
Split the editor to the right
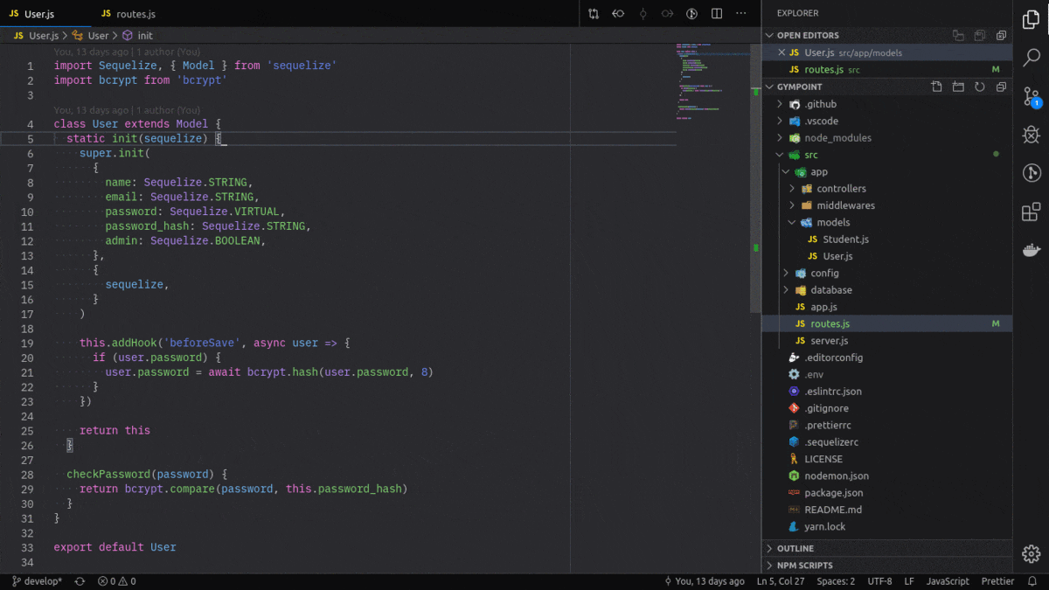click(717, 14)
